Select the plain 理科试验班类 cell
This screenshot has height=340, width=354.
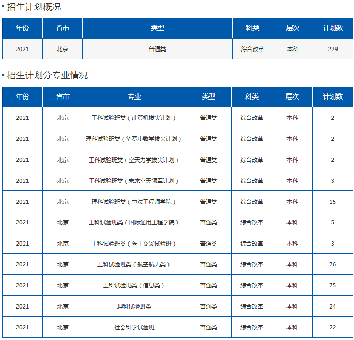pyautogui.click(x=134, y=306)
